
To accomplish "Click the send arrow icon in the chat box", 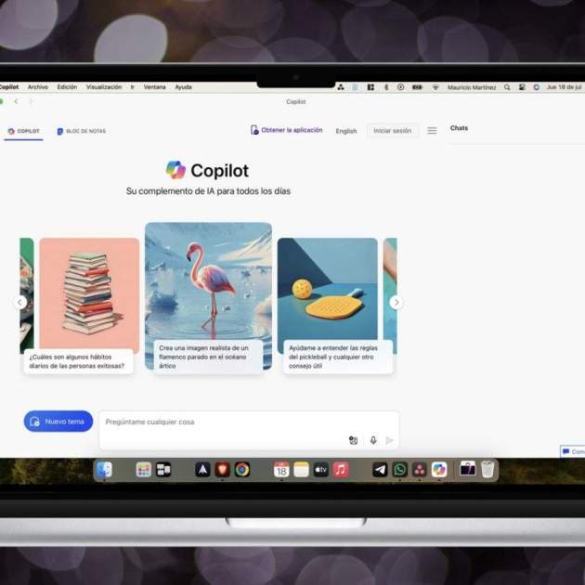I will 389,440.
